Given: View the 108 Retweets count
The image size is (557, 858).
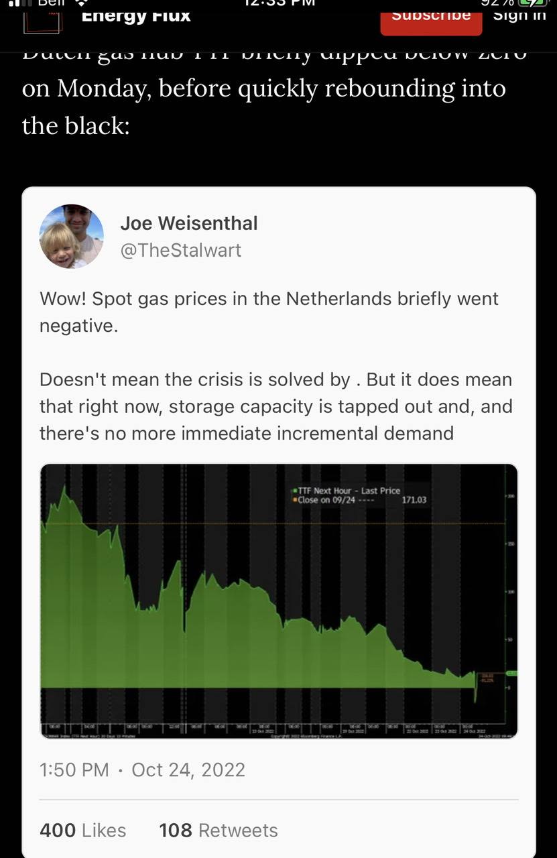Looking at the screenshot, I should tap(219, 831).
